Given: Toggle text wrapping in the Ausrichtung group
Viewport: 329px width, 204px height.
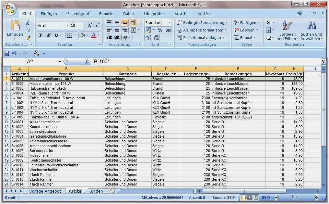Looking at the screenshot, I should point(134,23).
